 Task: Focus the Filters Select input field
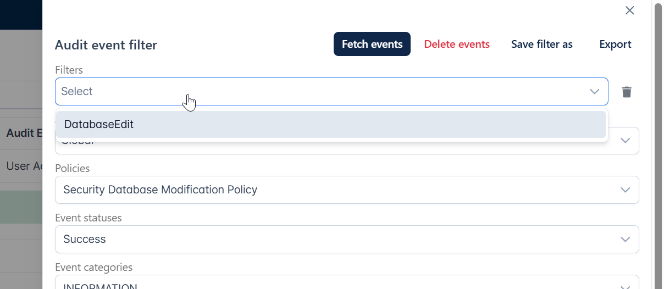point(320,91)
